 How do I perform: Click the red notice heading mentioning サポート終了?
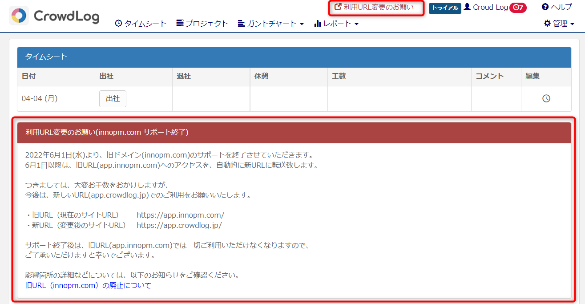tap(294, 133)
